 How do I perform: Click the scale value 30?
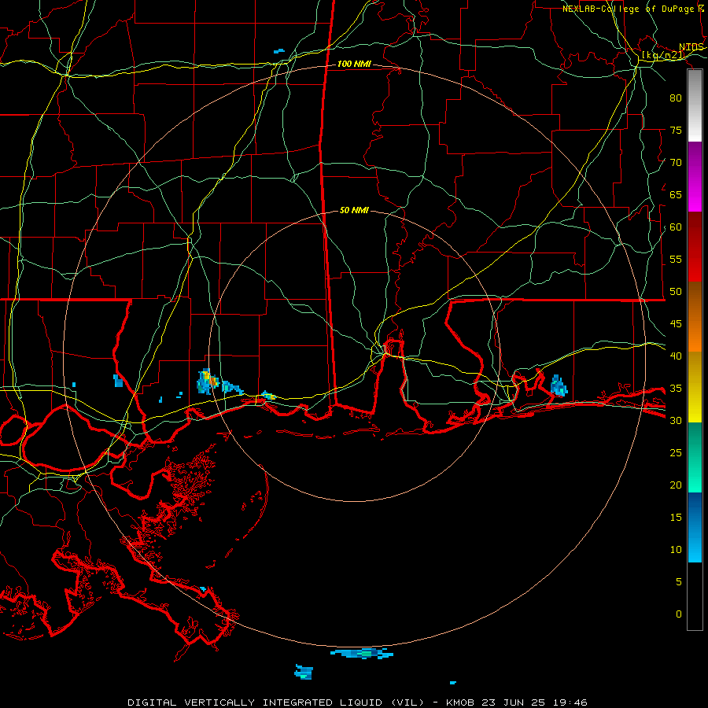point(676,420)
